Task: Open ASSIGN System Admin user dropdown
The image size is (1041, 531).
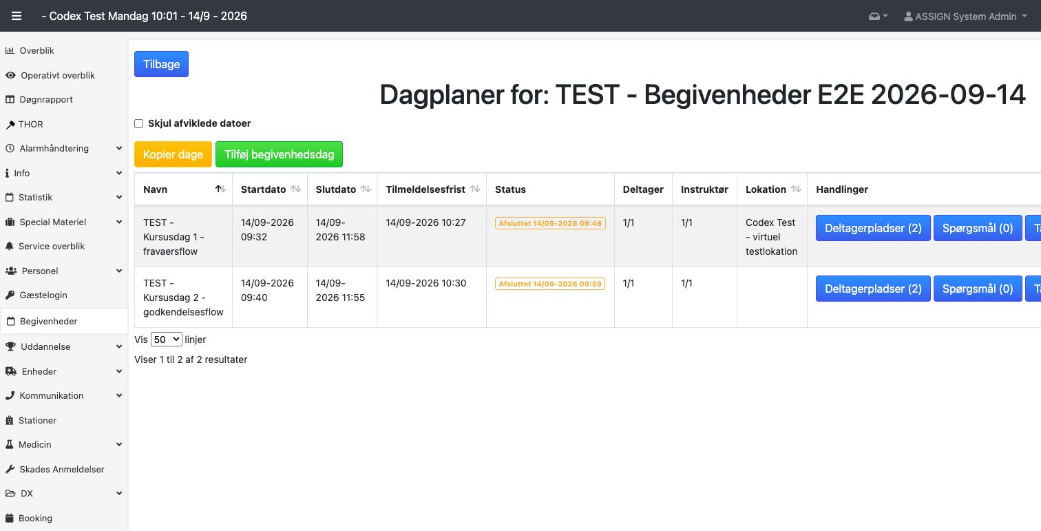Action: (x=965, y=17)
